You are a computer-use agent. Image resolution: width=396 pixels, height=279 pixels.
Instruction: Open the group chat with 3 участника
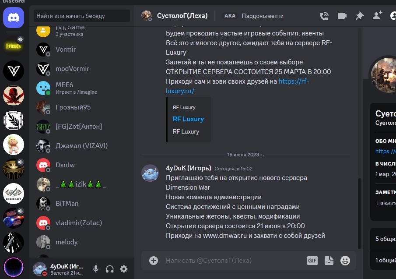[82, 32]
